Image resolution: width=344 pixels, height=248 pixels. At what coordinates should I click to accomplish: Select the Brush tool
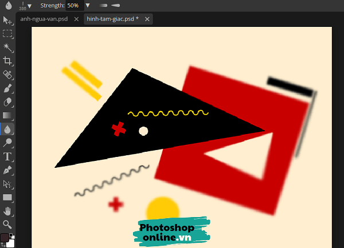(x=7, y=88)
